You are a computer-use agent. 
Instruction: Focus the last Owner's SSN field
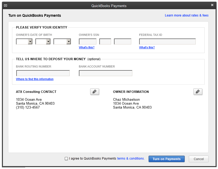122,42
